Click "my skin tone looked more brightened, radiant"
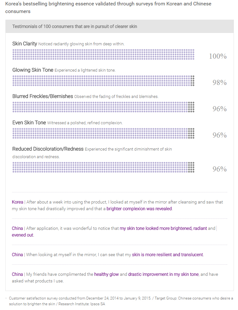The height and width of the screenshot is (310, 238). (x=163, y=228)
